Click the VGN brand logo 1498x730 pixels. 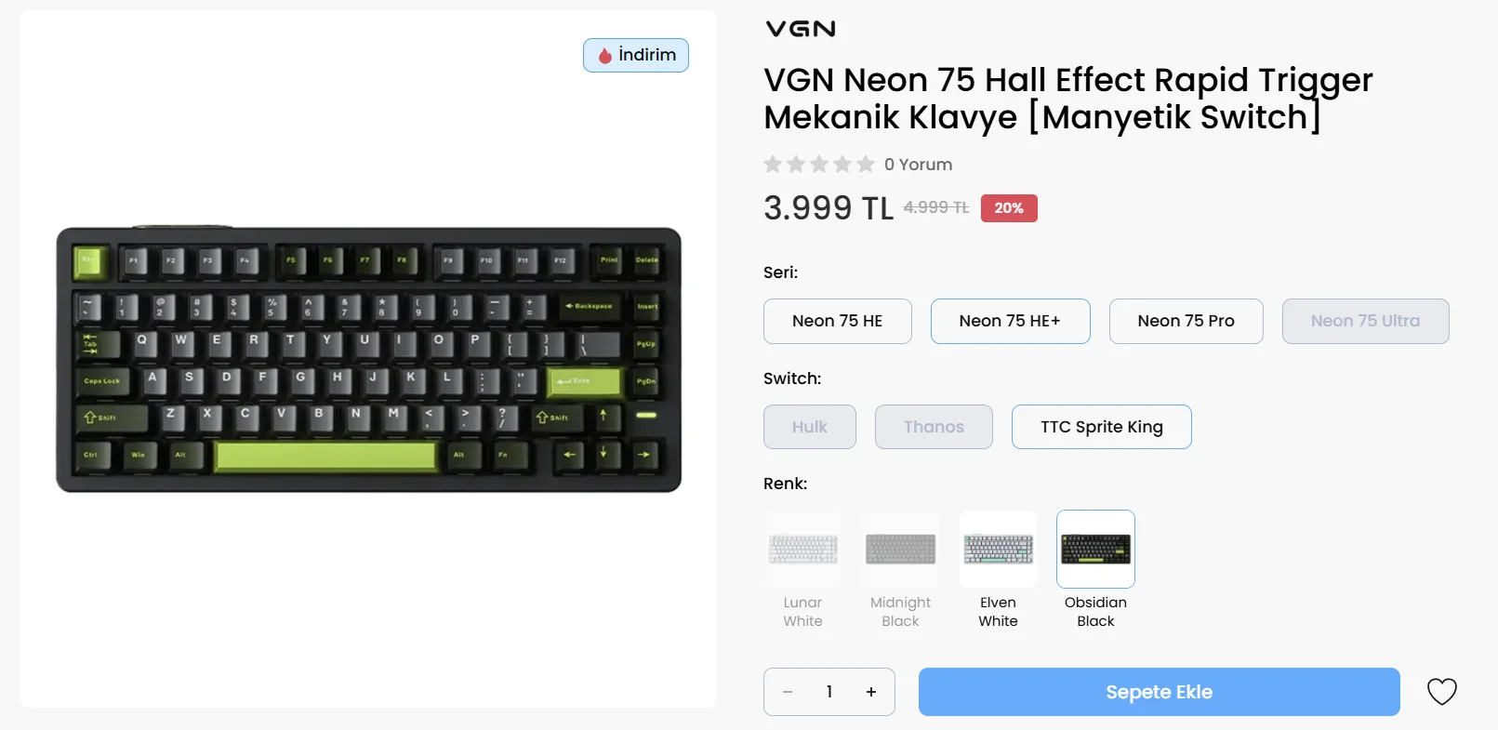(x=801, y=29)
